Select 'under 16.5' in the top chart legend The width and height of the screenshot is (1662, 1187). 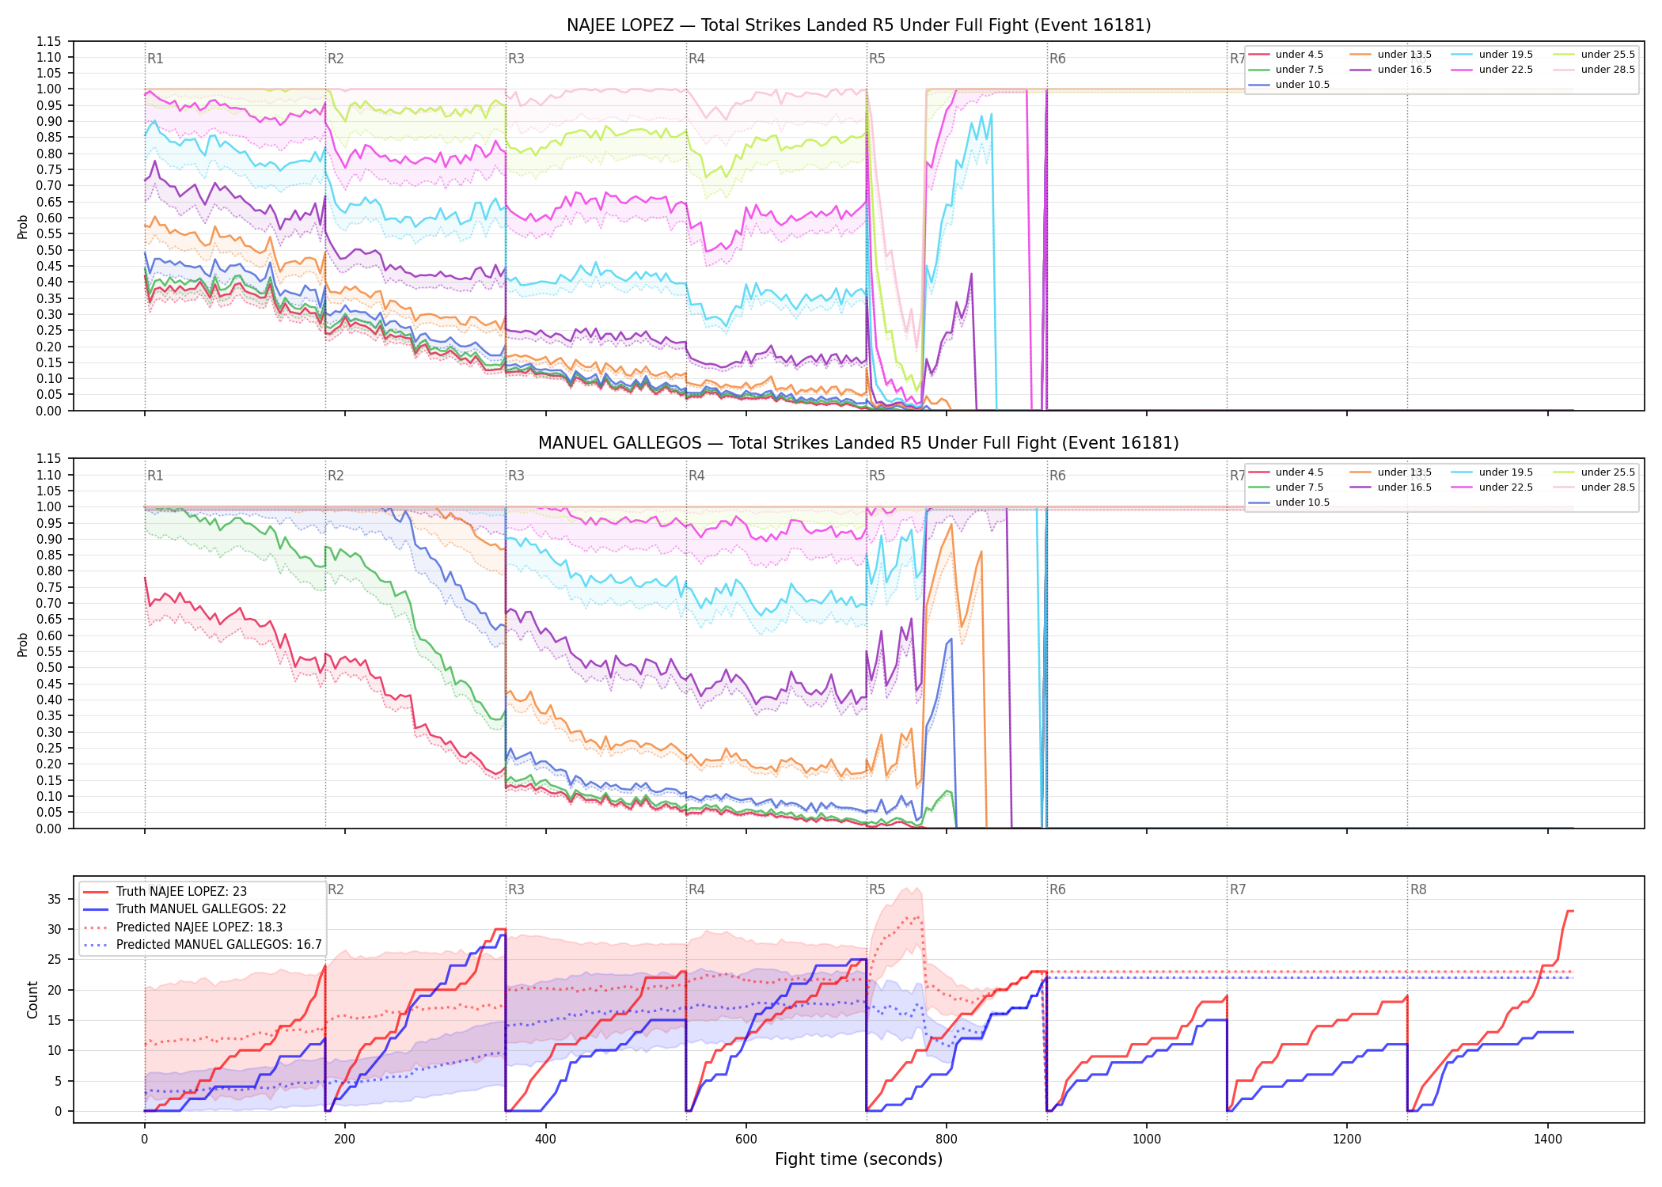[1391, 70]
